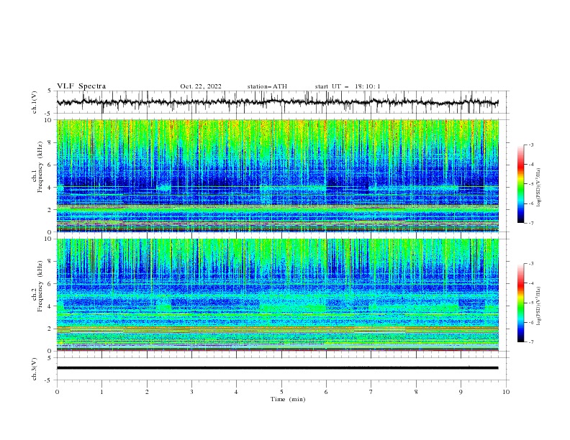The width and height of the screenshot is (570, 440).
Task: Click the log(PSD) label beside ch.1 colorbar
Action: click(538, 188)
